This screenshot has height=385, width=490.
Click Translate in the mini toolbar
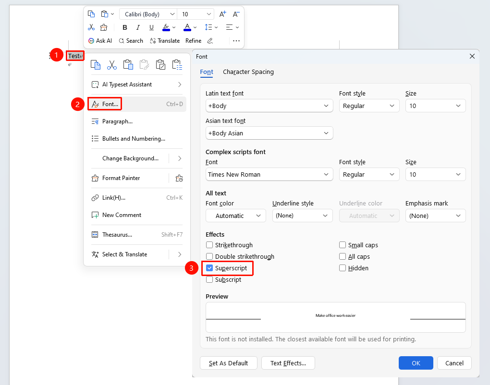pyautogui.click(x=165, y=41)
